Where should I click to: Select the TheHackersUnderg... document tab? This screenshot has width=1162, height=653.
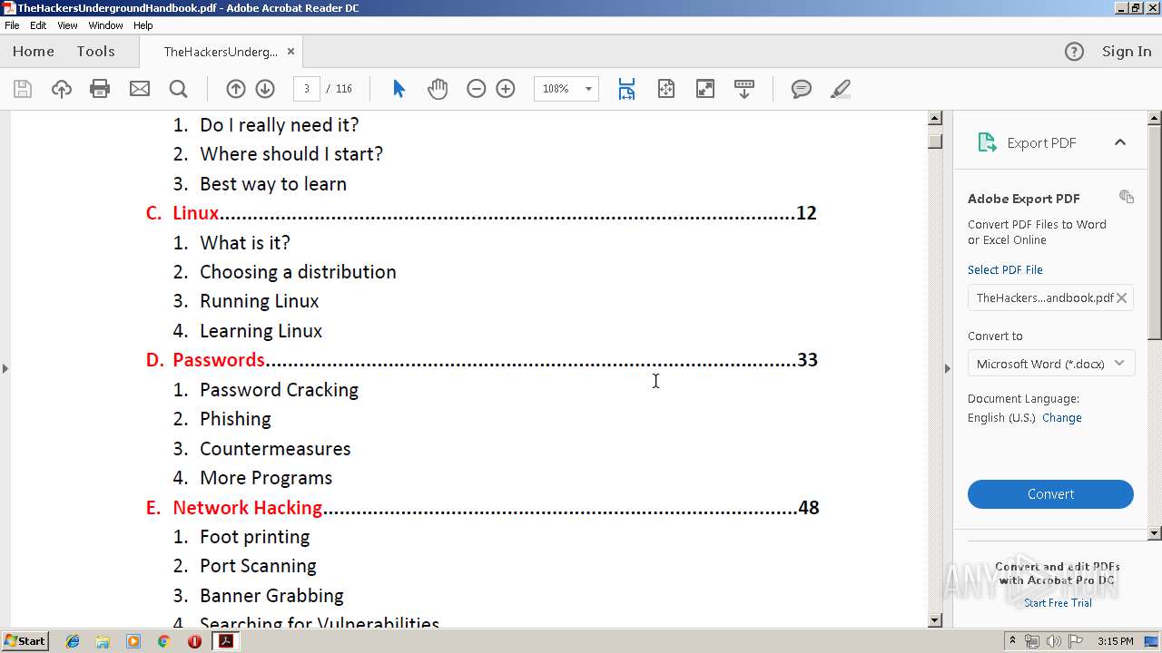point(221,52)
